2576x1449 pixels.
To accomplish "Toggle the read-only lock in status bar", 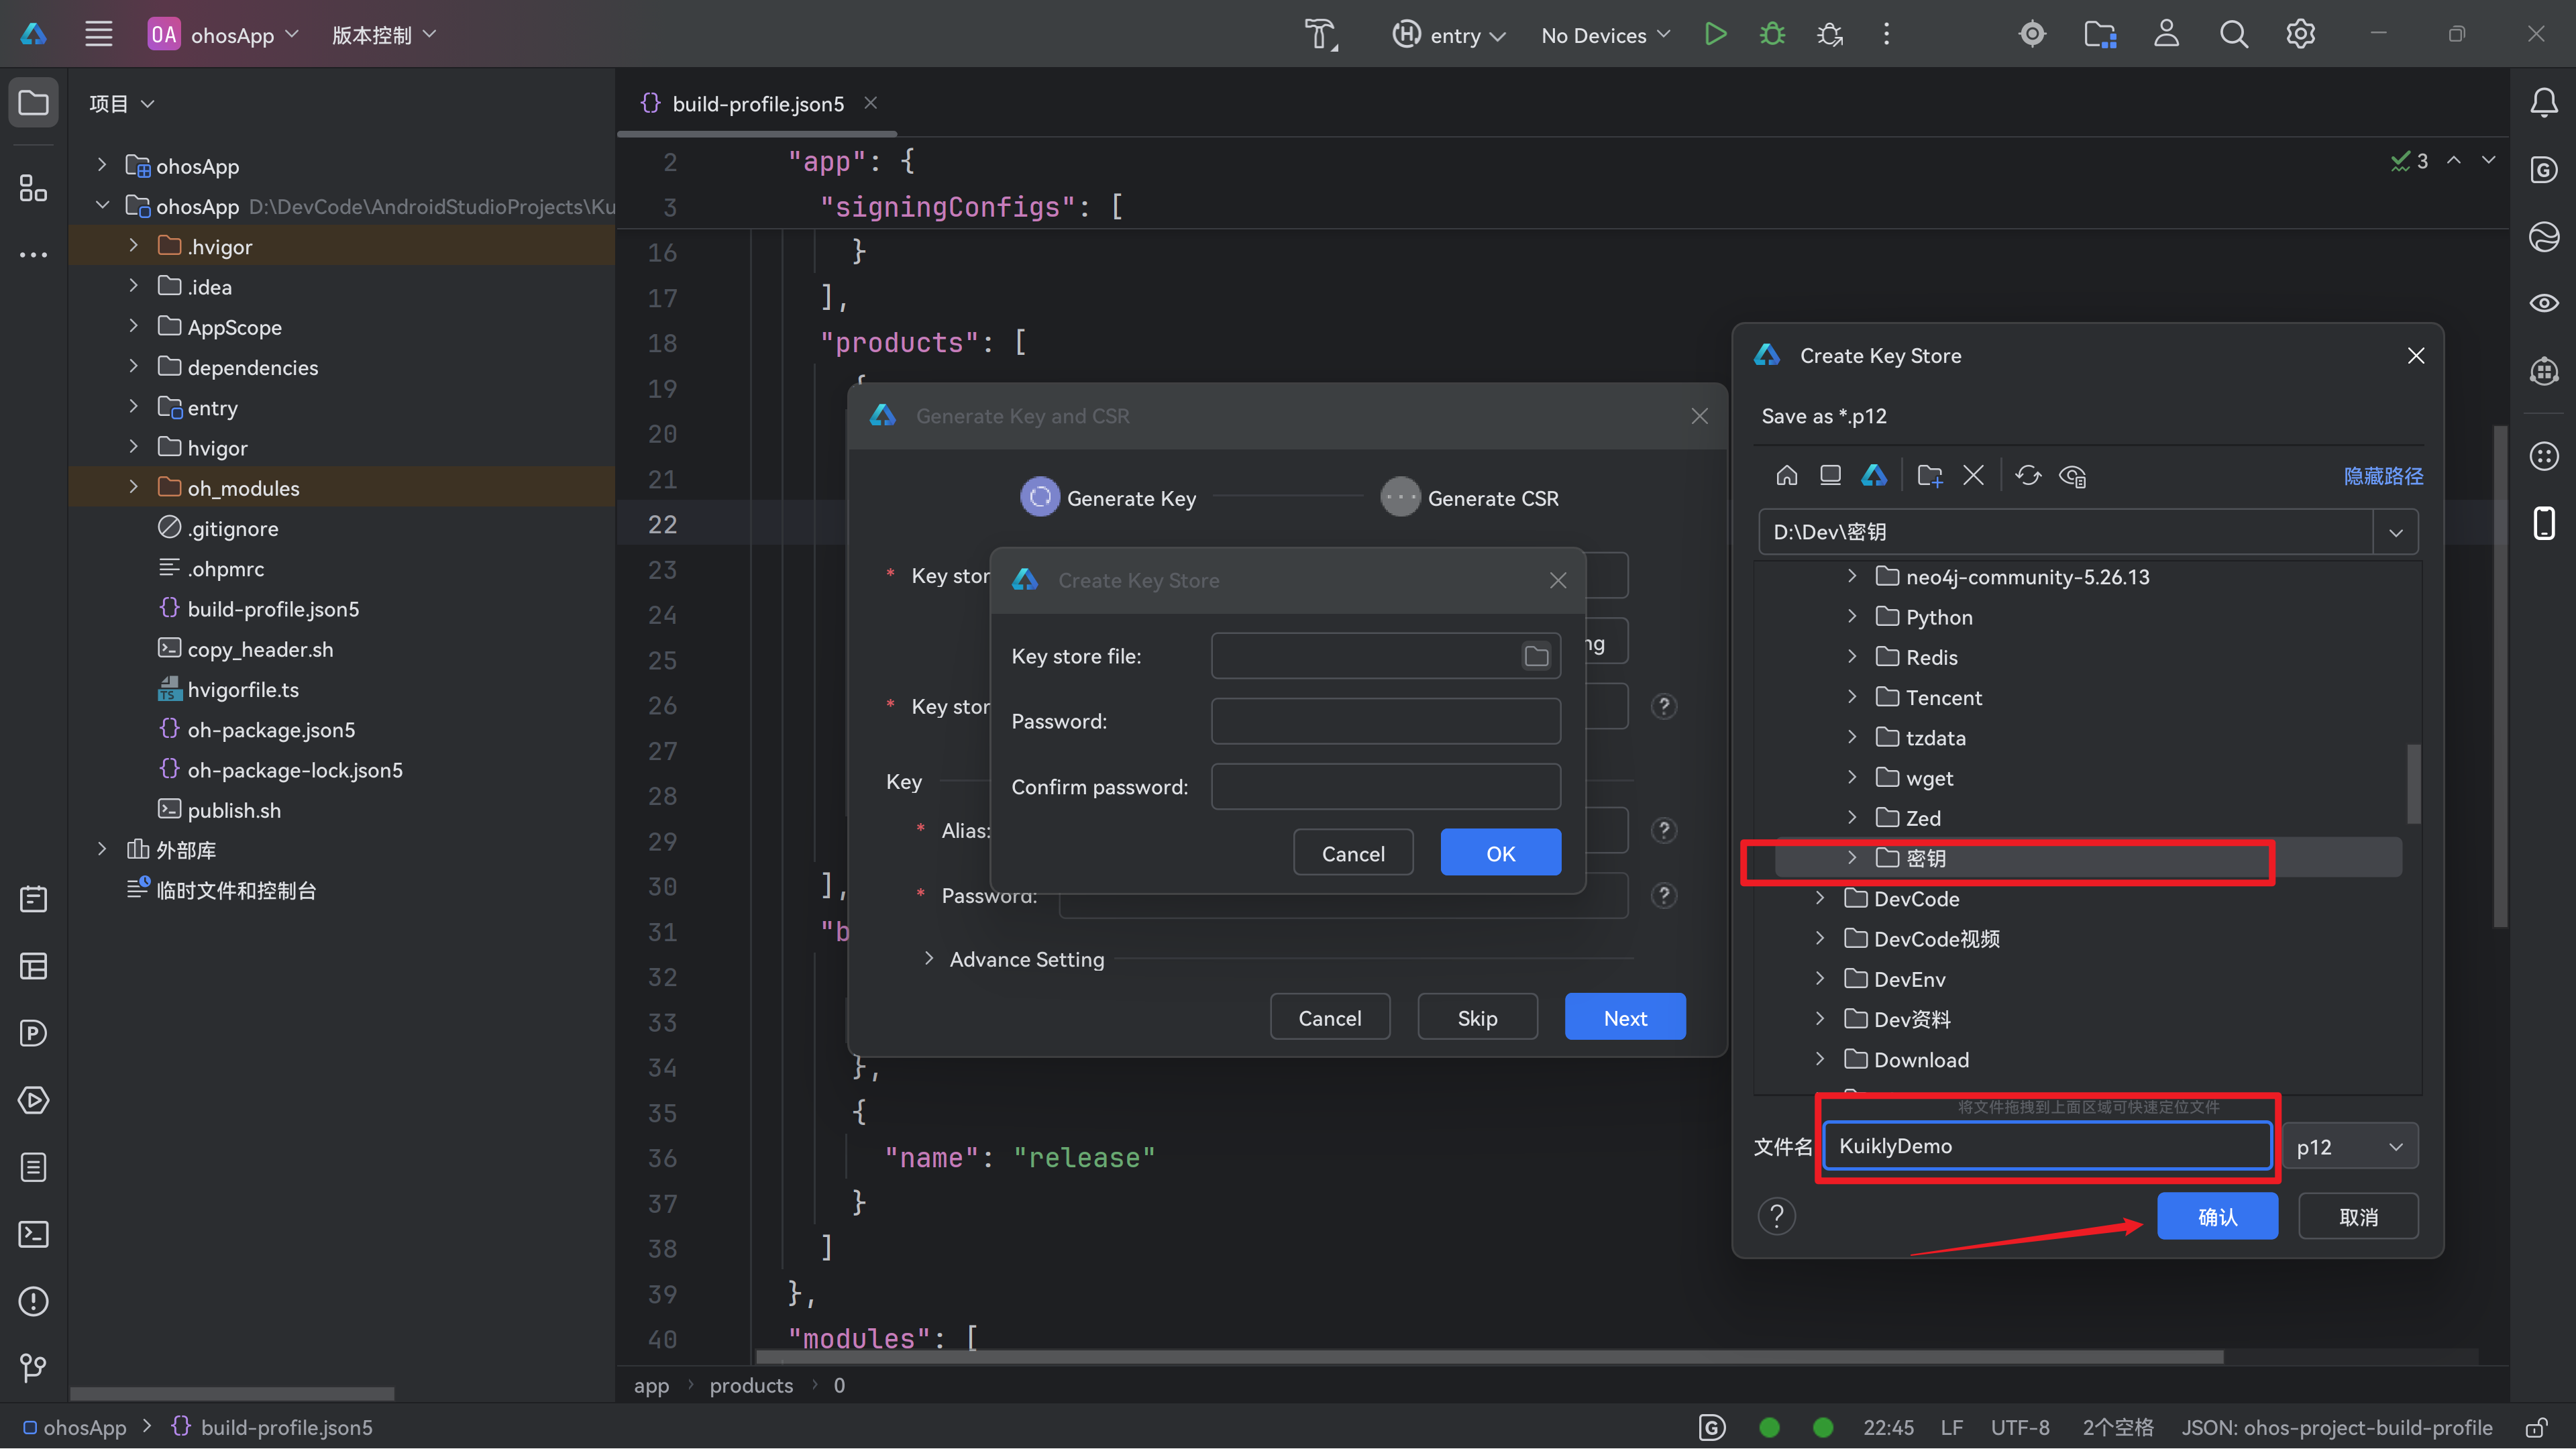I will click(2536, 1427).
